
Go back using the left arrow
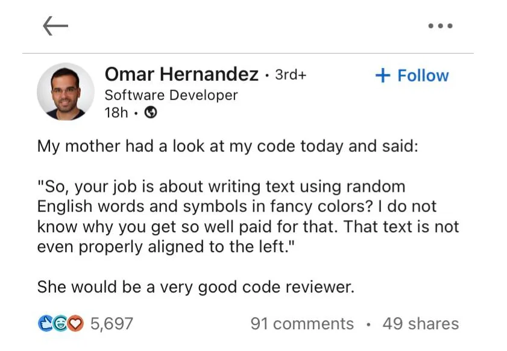(55, 26)
